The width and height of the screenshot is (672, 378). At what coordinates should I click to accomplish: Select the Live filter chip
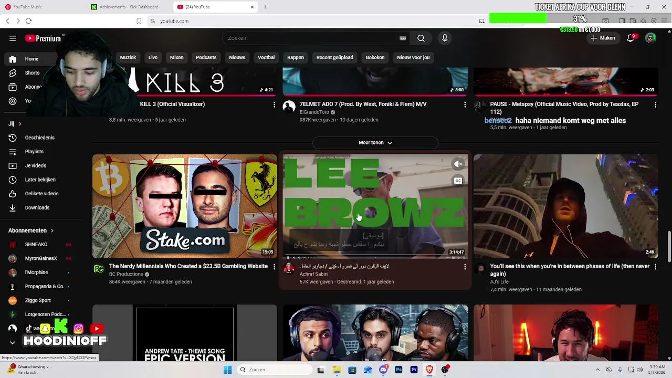pyautogui.click(x=153, y=57)
